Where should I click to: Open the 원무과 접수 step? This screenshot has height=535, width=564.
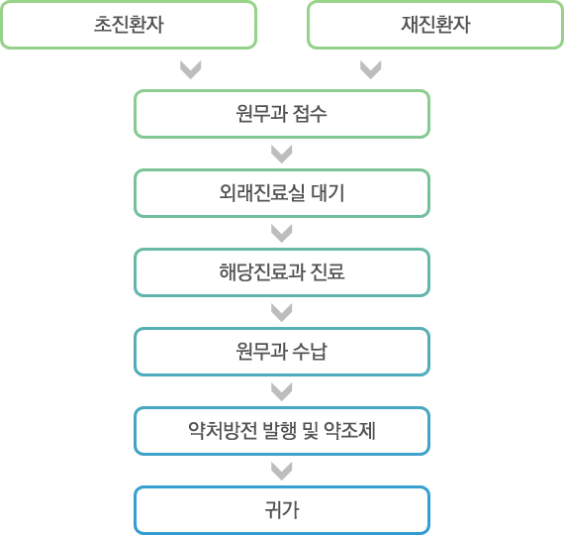pos(282,114)
